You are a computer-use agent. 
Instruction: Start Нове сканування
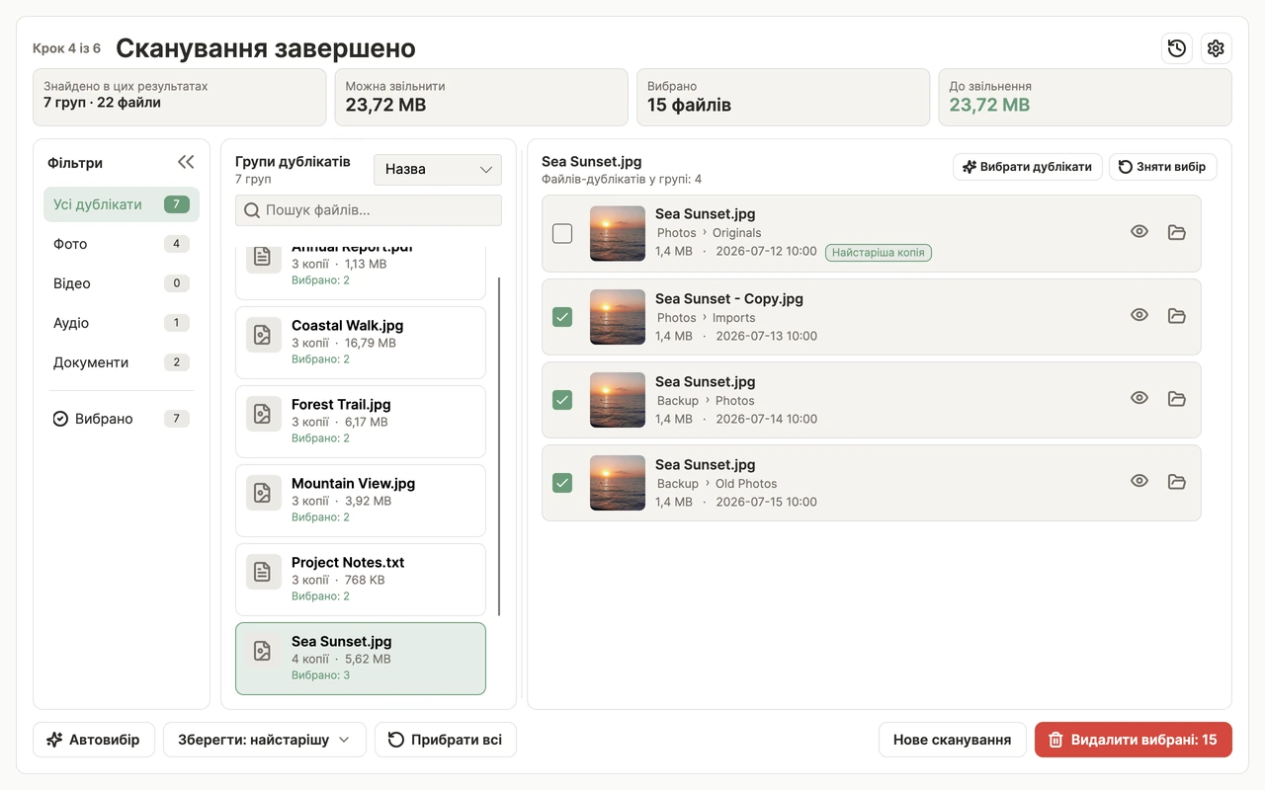click(x=953, y=740)
